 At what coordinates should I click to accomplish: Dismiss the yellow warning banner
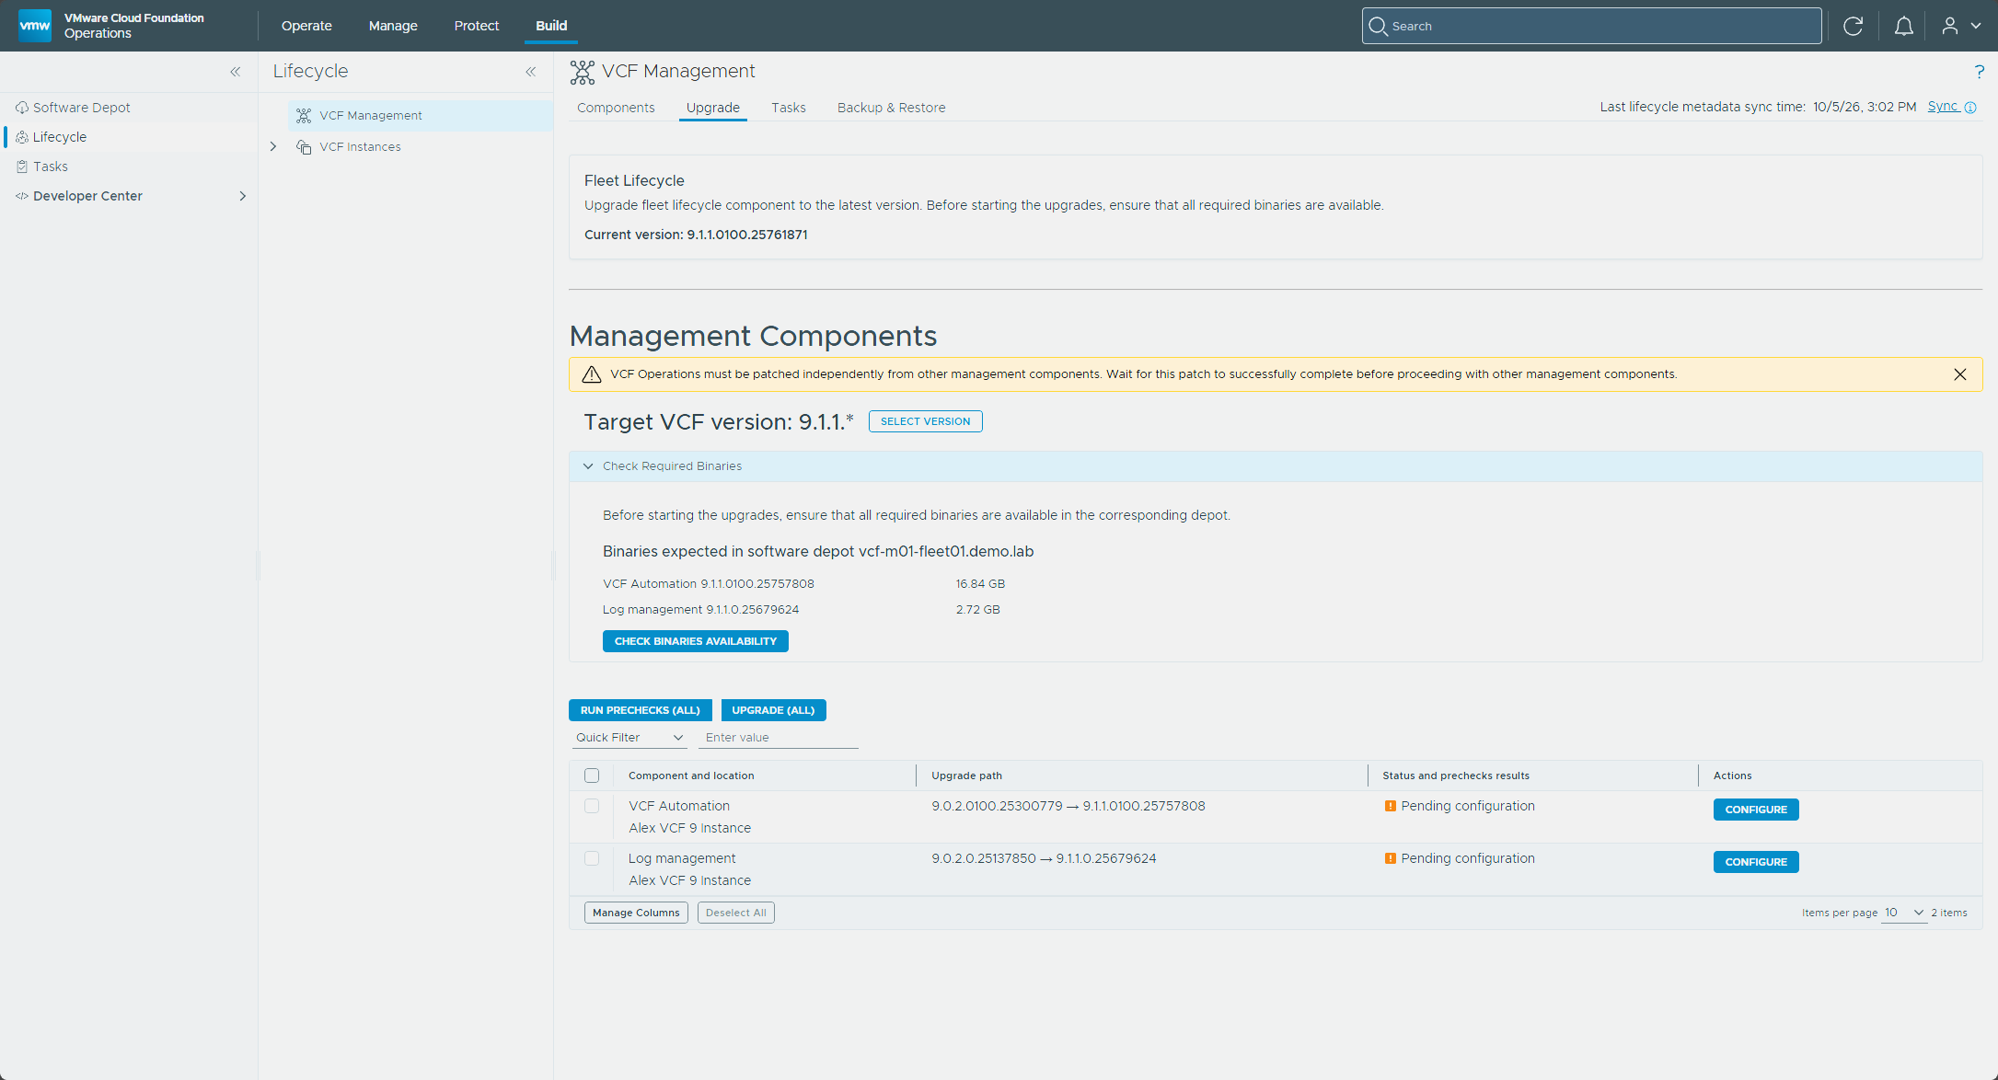coord(1959,374)
